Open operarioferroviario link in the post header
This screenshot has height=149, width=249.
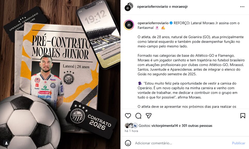(152, 7)
